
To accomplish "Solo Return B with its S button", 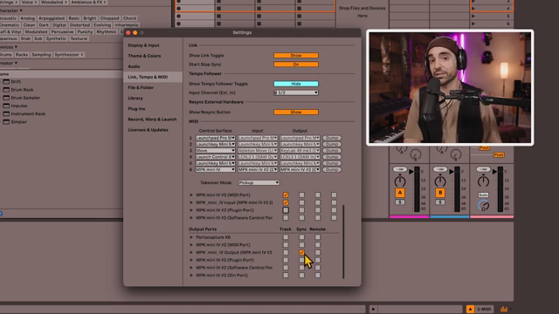I will 440,202.
